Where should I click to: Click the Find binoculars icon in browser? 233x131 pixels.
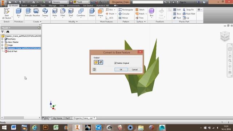(x=8, y=32)
